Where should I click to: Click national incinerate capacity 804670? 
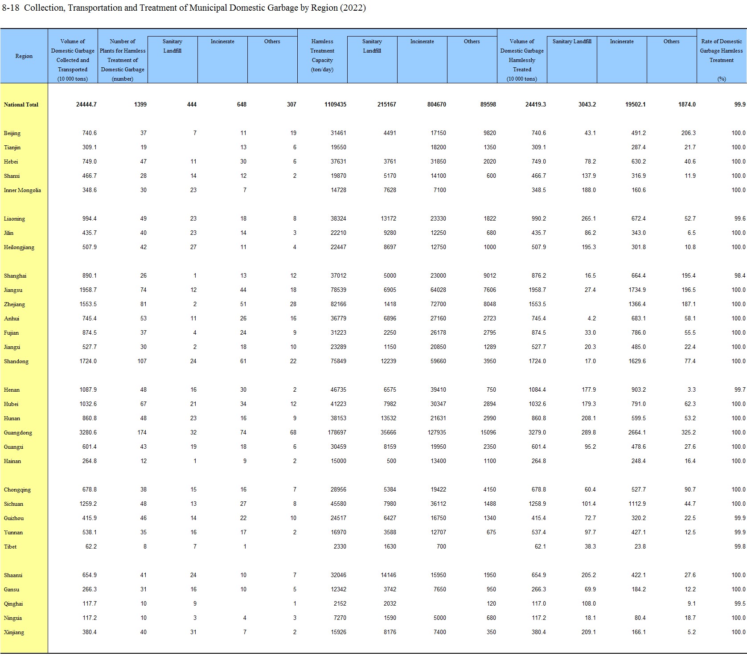point(436,105)
